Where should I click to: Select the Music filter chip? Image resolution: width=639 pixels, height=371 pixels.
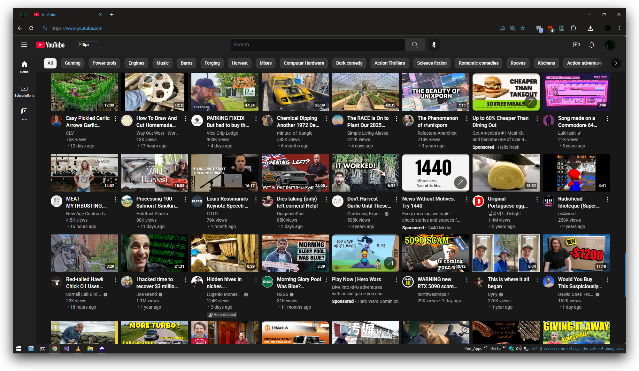click(163, 63)
